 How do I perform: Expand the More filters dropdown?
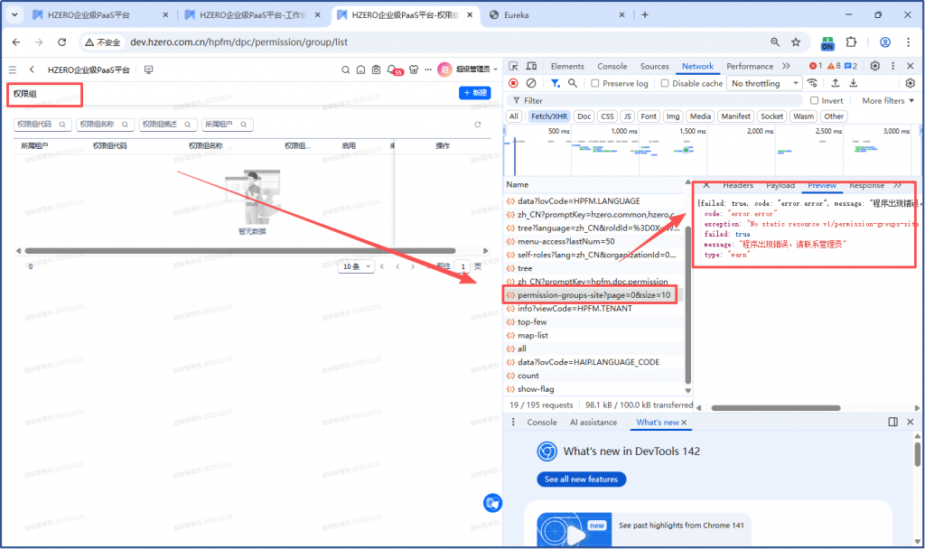point(888,100)
